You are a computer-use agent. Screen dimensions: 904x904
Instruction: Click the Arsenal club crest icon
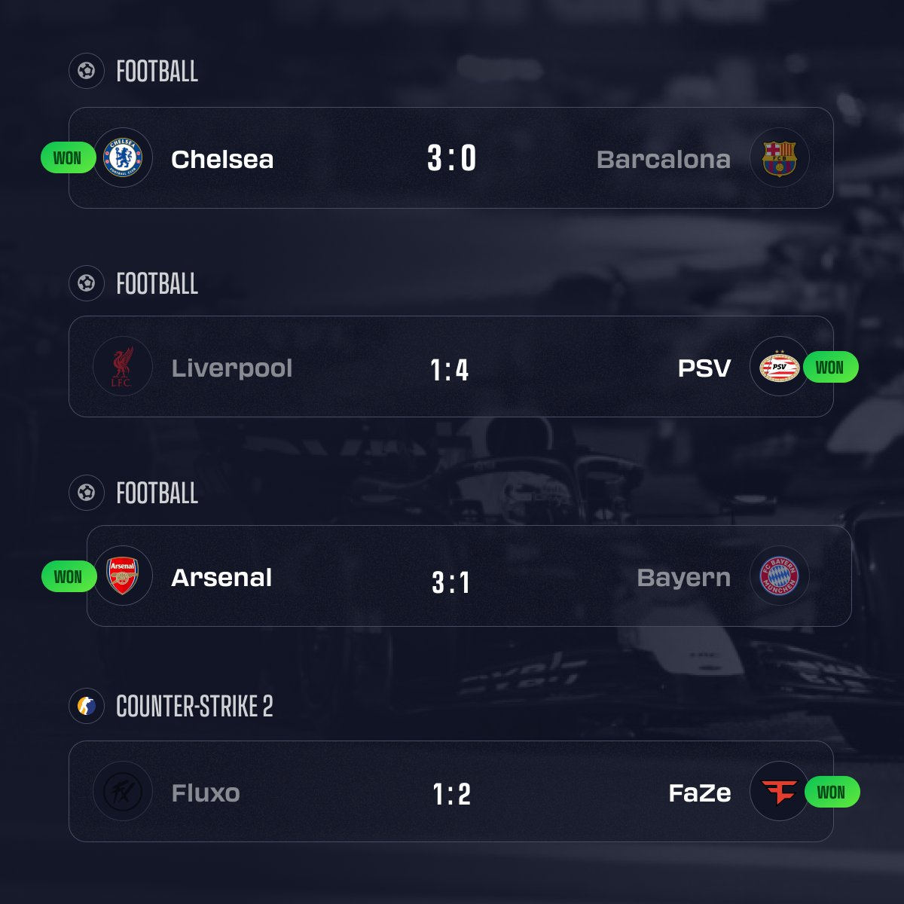123,576
